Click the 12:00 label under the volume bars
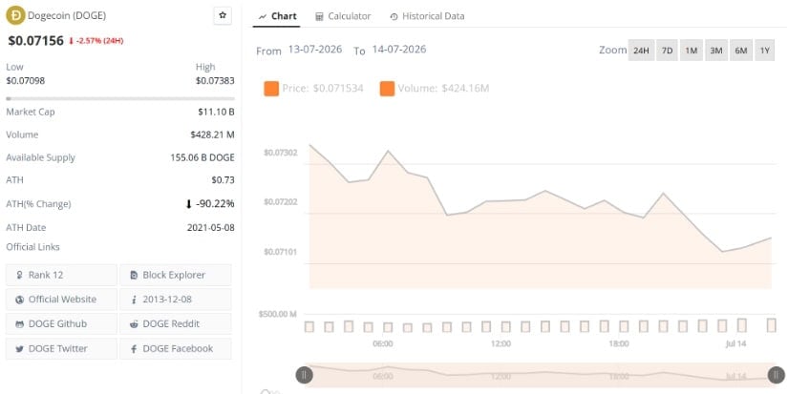 point(500,343)
